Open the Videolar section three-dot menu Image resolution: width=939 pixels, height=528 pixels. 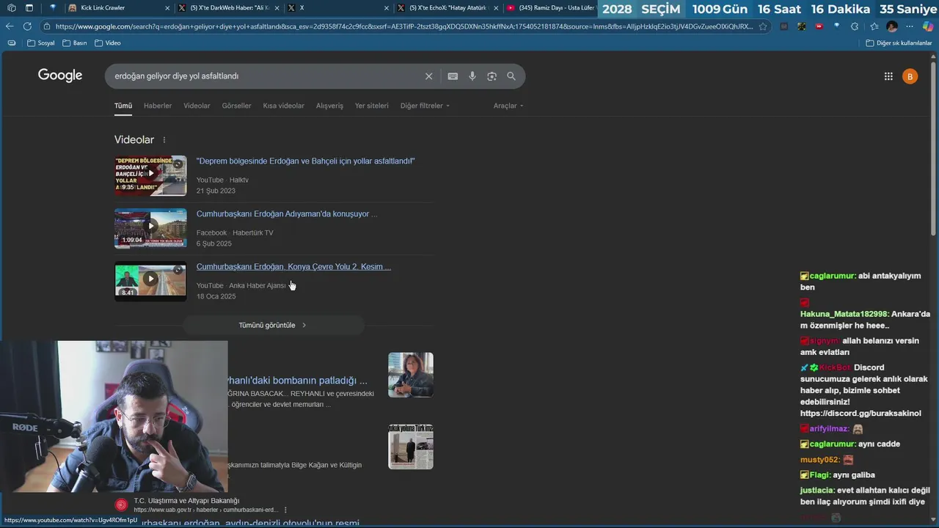point(164,140)
